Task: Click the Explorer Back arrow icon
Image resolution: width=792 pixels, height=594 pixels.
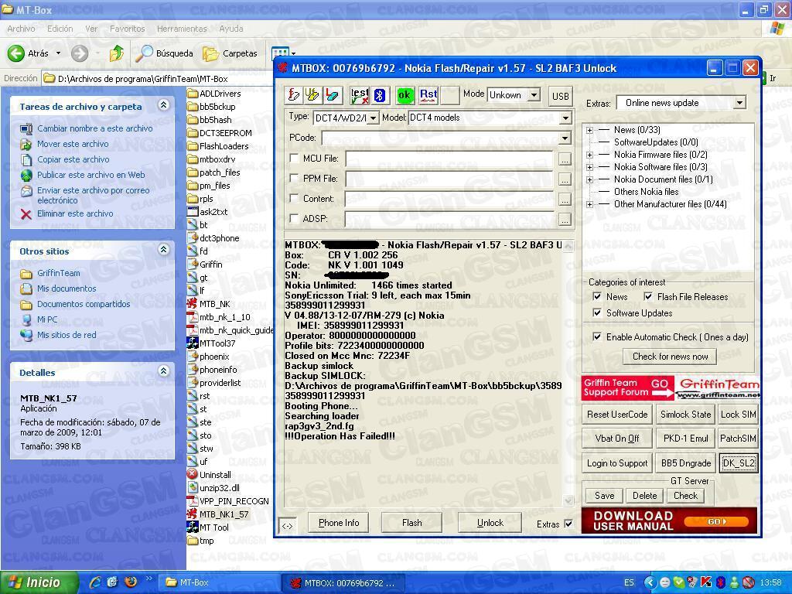Action: (16, 53)
